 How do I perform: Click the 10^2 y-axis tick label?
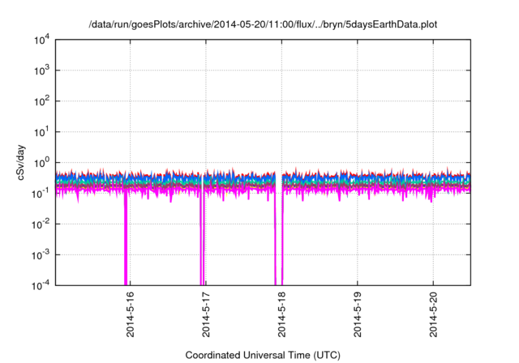[41, 101]
